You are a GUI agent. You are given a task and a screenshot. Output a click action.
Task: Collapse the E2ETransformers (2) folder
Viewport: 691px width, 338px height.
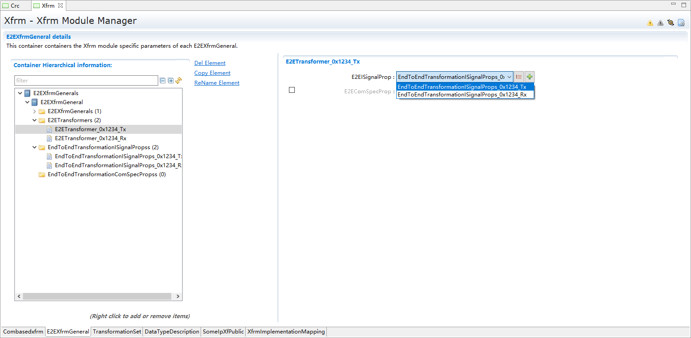tap(35, 120)
